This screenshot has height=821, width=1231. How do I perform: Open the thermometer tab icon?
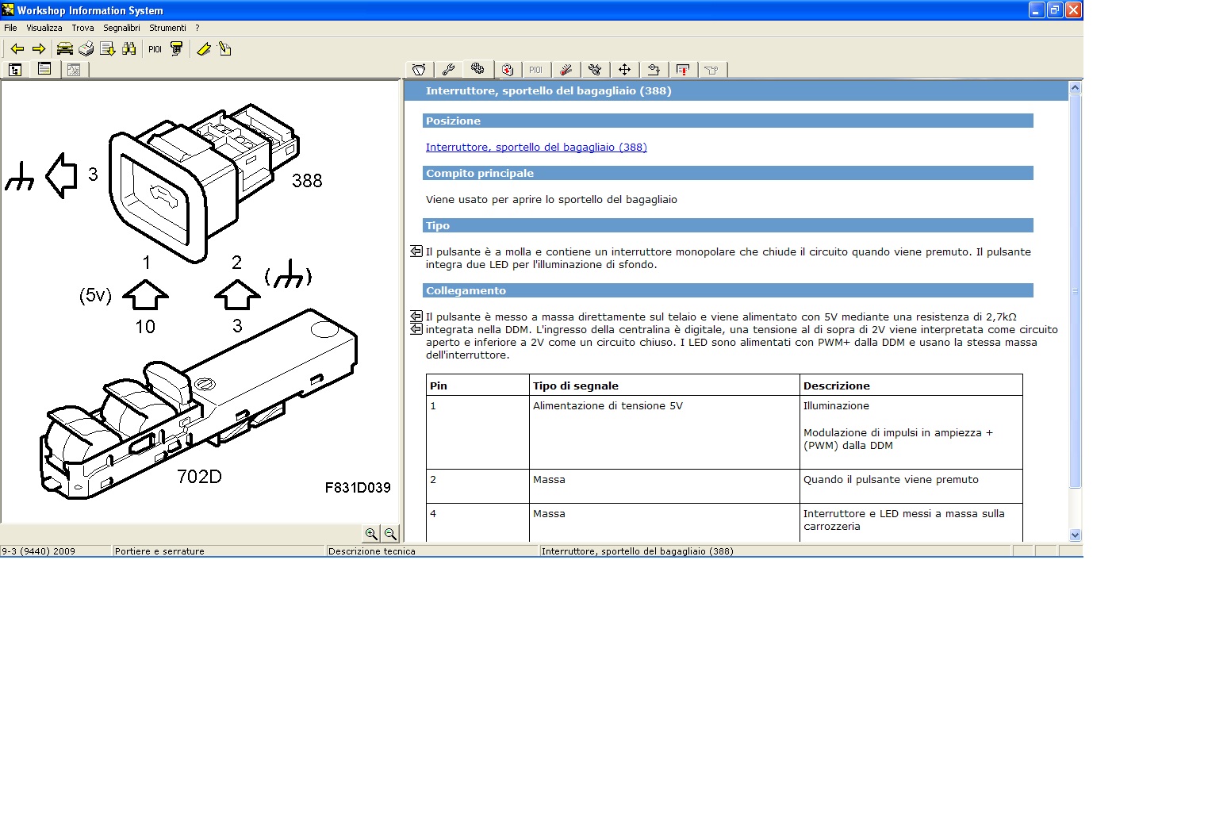(x=566, y=70)
